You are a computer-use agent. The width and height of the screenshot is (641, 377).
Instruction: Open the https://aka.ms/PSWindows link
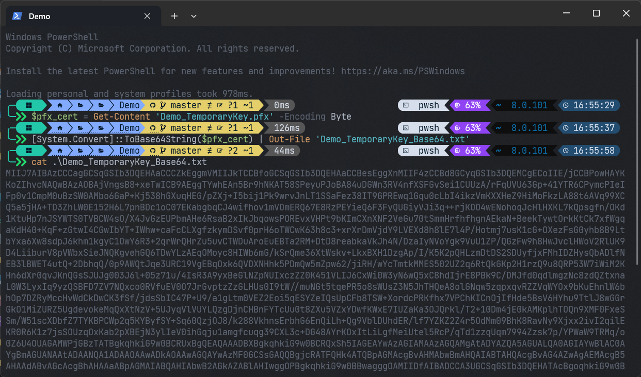[x=403, y=71]
